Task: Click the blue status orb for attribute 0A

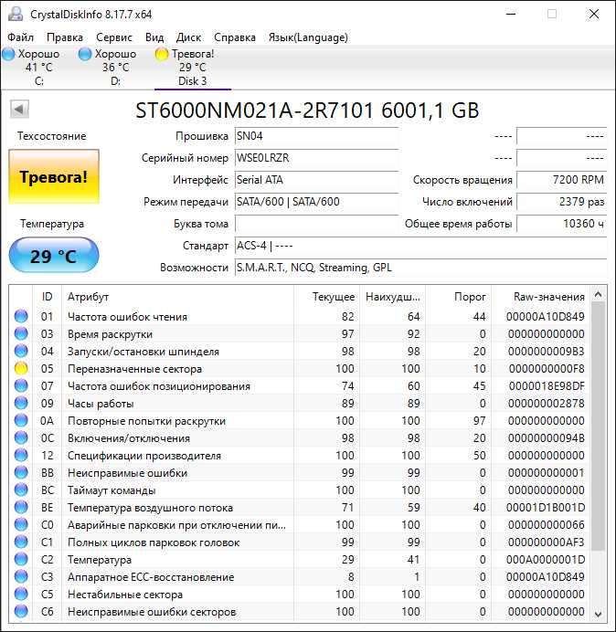Action: pyautogui.click(x=21, y=420)
